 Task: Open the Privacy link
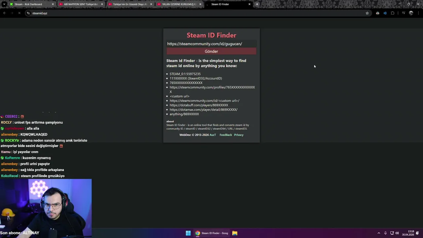[239, 135]
